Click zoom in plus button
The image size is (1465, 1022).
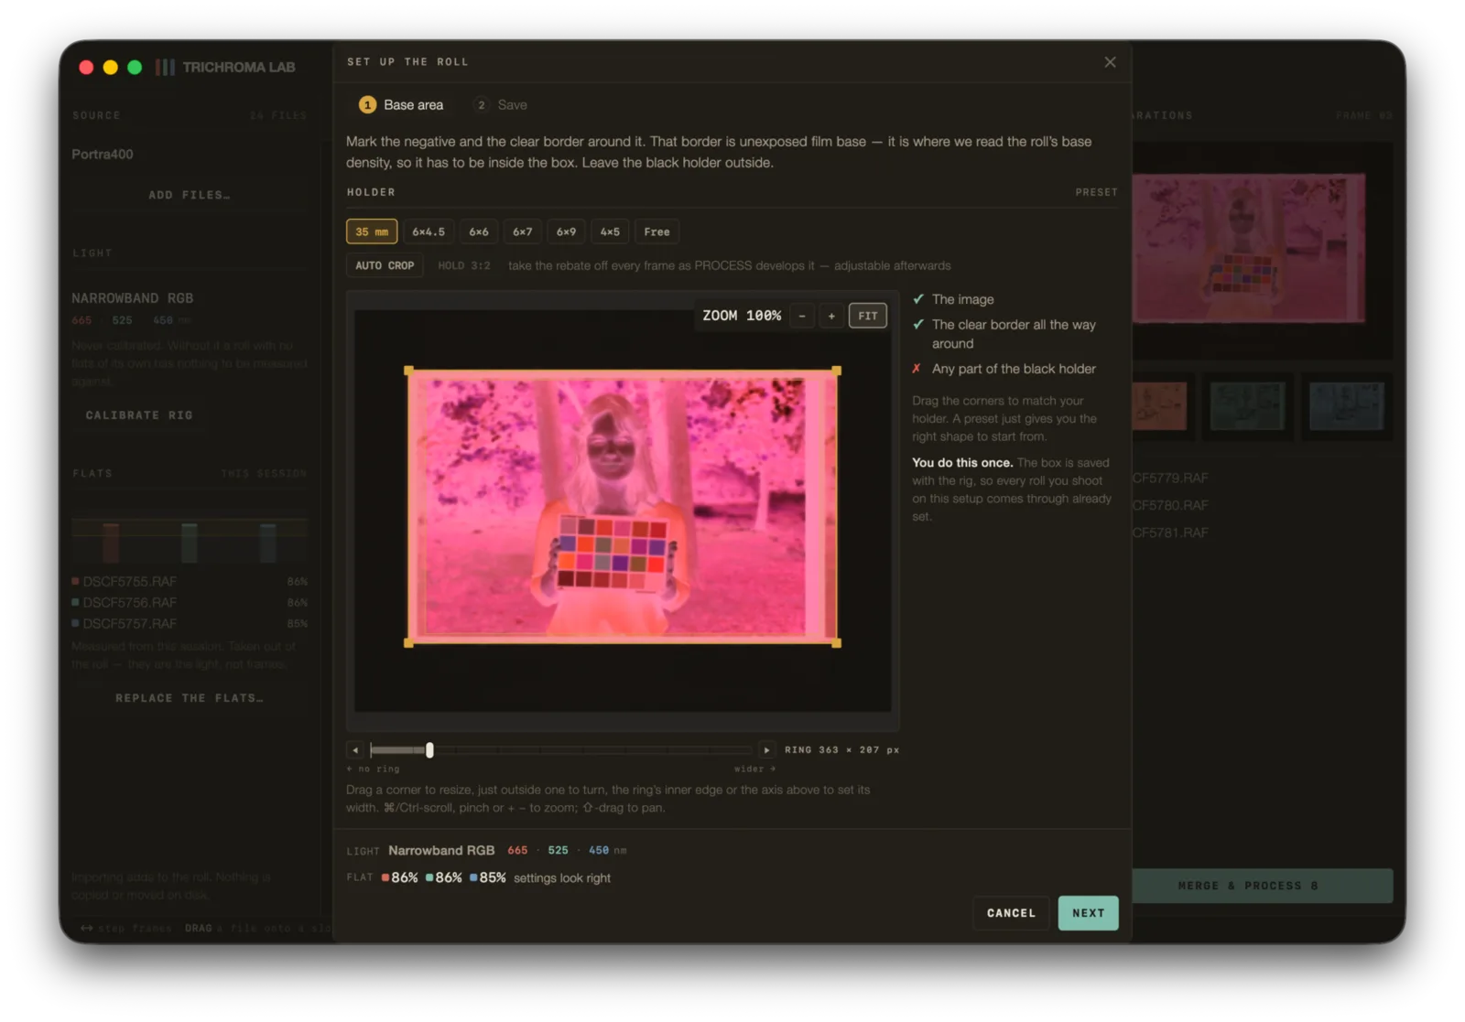(831, 316)
